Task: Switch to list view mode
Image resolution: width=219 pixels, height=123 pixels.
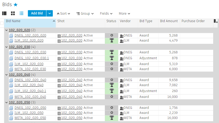Action: 21,13
